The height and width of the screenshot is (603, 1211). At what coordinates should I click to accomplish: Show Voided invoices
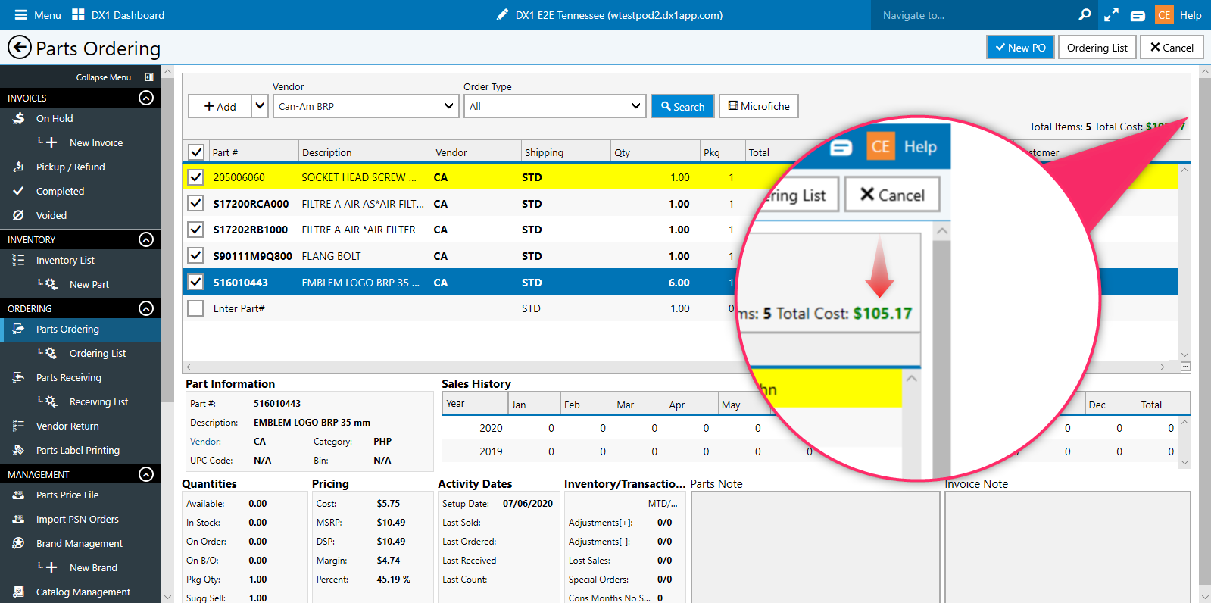pos(51,215)
